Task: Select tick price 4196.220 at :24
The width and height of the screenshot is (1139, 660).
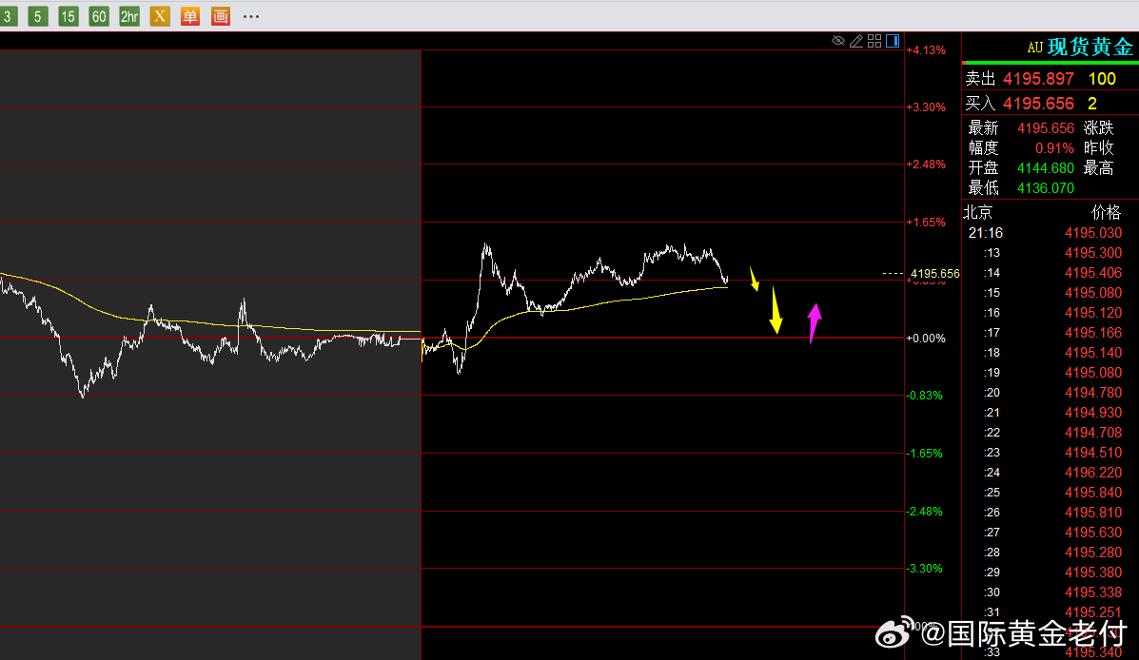Action: coord(1093,473)
